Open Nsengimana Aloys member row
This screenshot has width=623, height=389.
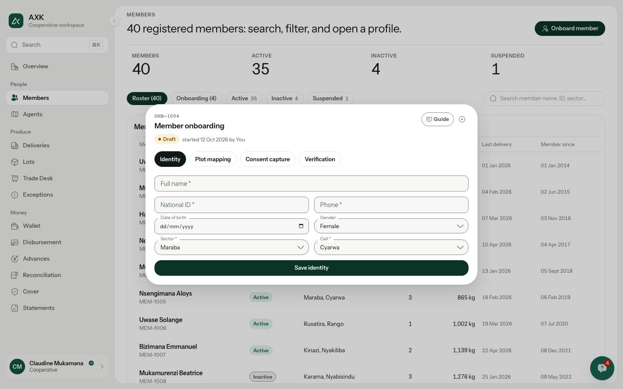366,297
